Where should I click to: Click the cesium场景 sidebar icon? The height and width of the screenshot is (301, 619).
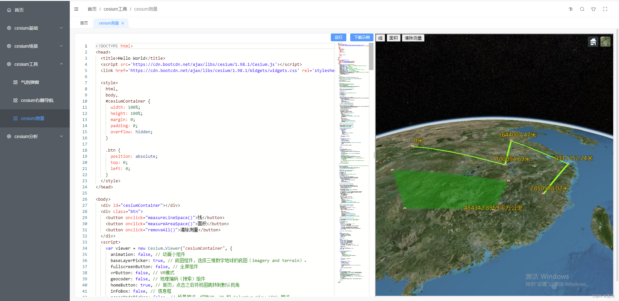[x=9, y=46]
